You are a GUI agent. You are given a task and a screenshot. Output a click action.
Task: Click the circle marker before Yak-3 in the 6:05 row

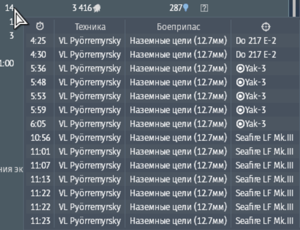point(240,124)
